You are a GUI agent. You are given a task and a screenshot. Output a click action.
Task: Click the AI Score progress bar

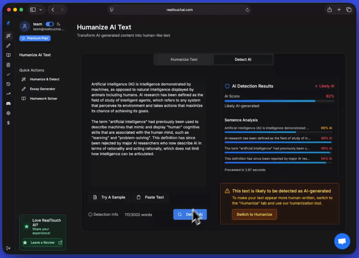point(279,101)
